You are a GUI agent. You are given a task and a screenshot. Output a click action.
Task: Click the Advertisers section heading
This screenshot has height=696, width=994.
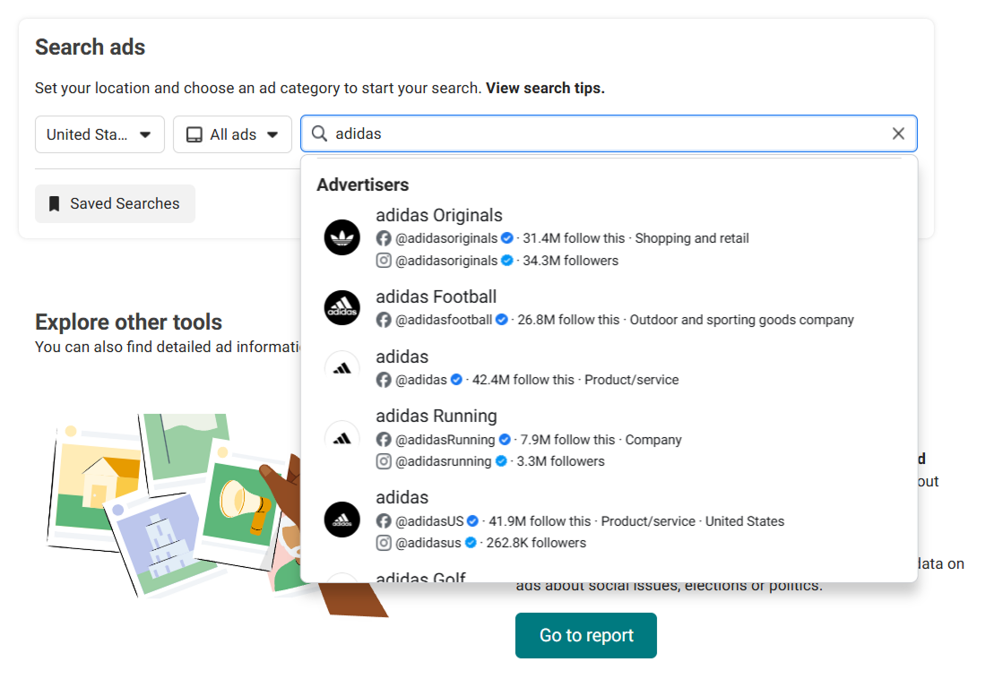click(363, 185)
